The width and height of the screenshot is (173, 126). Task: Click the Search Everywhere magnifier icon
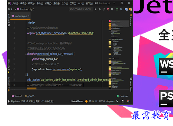click(x=121, y=9)
